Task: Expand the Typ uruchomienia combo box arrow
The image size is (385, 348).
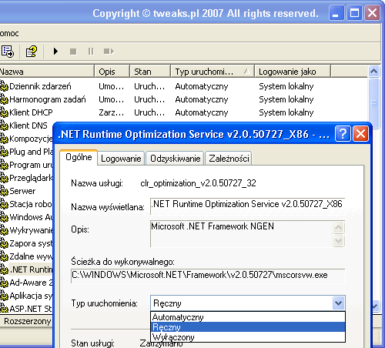Action: coord(338,303)
